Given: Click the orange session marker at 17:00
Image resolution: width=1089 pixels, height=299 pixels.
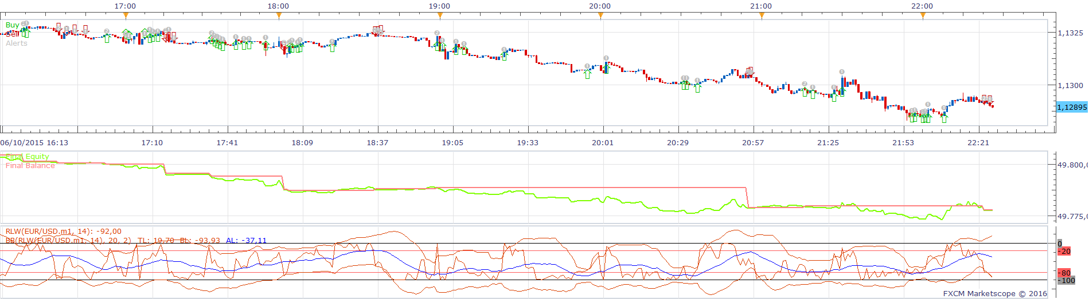Looking at the screenshot, I should (126, 16).
